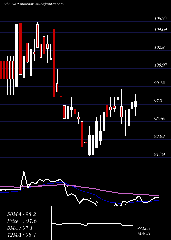Image resolution: width=171 pixels, height=240 pixels.
Task: Click the spike peak of the white moving-average line
Action: 24,171
